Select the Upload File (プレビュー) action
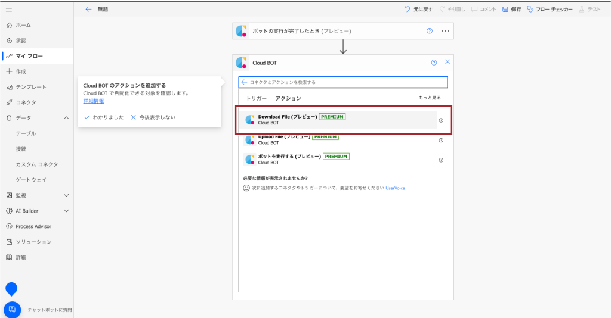 point(338,139)
